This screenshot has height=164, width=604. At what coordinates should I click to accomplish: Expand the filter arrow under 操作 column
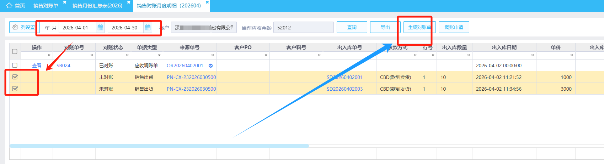pyautogui.click(x=49, y=55)
